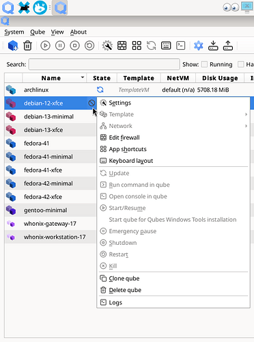The height and width of the screenshot is (342, 254).
Task: Open the Qubes application menu in panel
Action: click(8, 8)
